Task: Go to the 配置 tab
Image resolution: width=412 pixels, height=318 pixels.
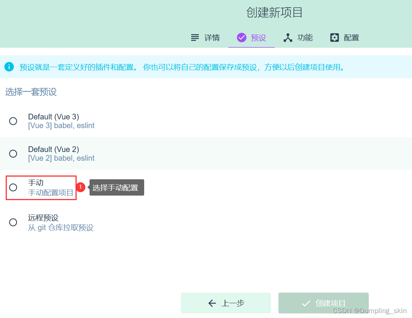Action: 344,38
